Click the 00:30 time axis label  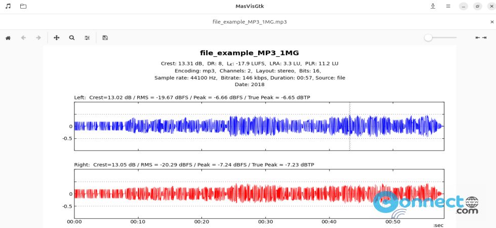click(265, 222)
